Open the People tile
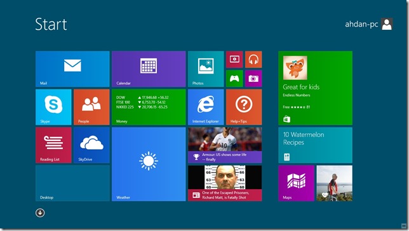Viewport: 409px width, 231px height. pos(91,107)
